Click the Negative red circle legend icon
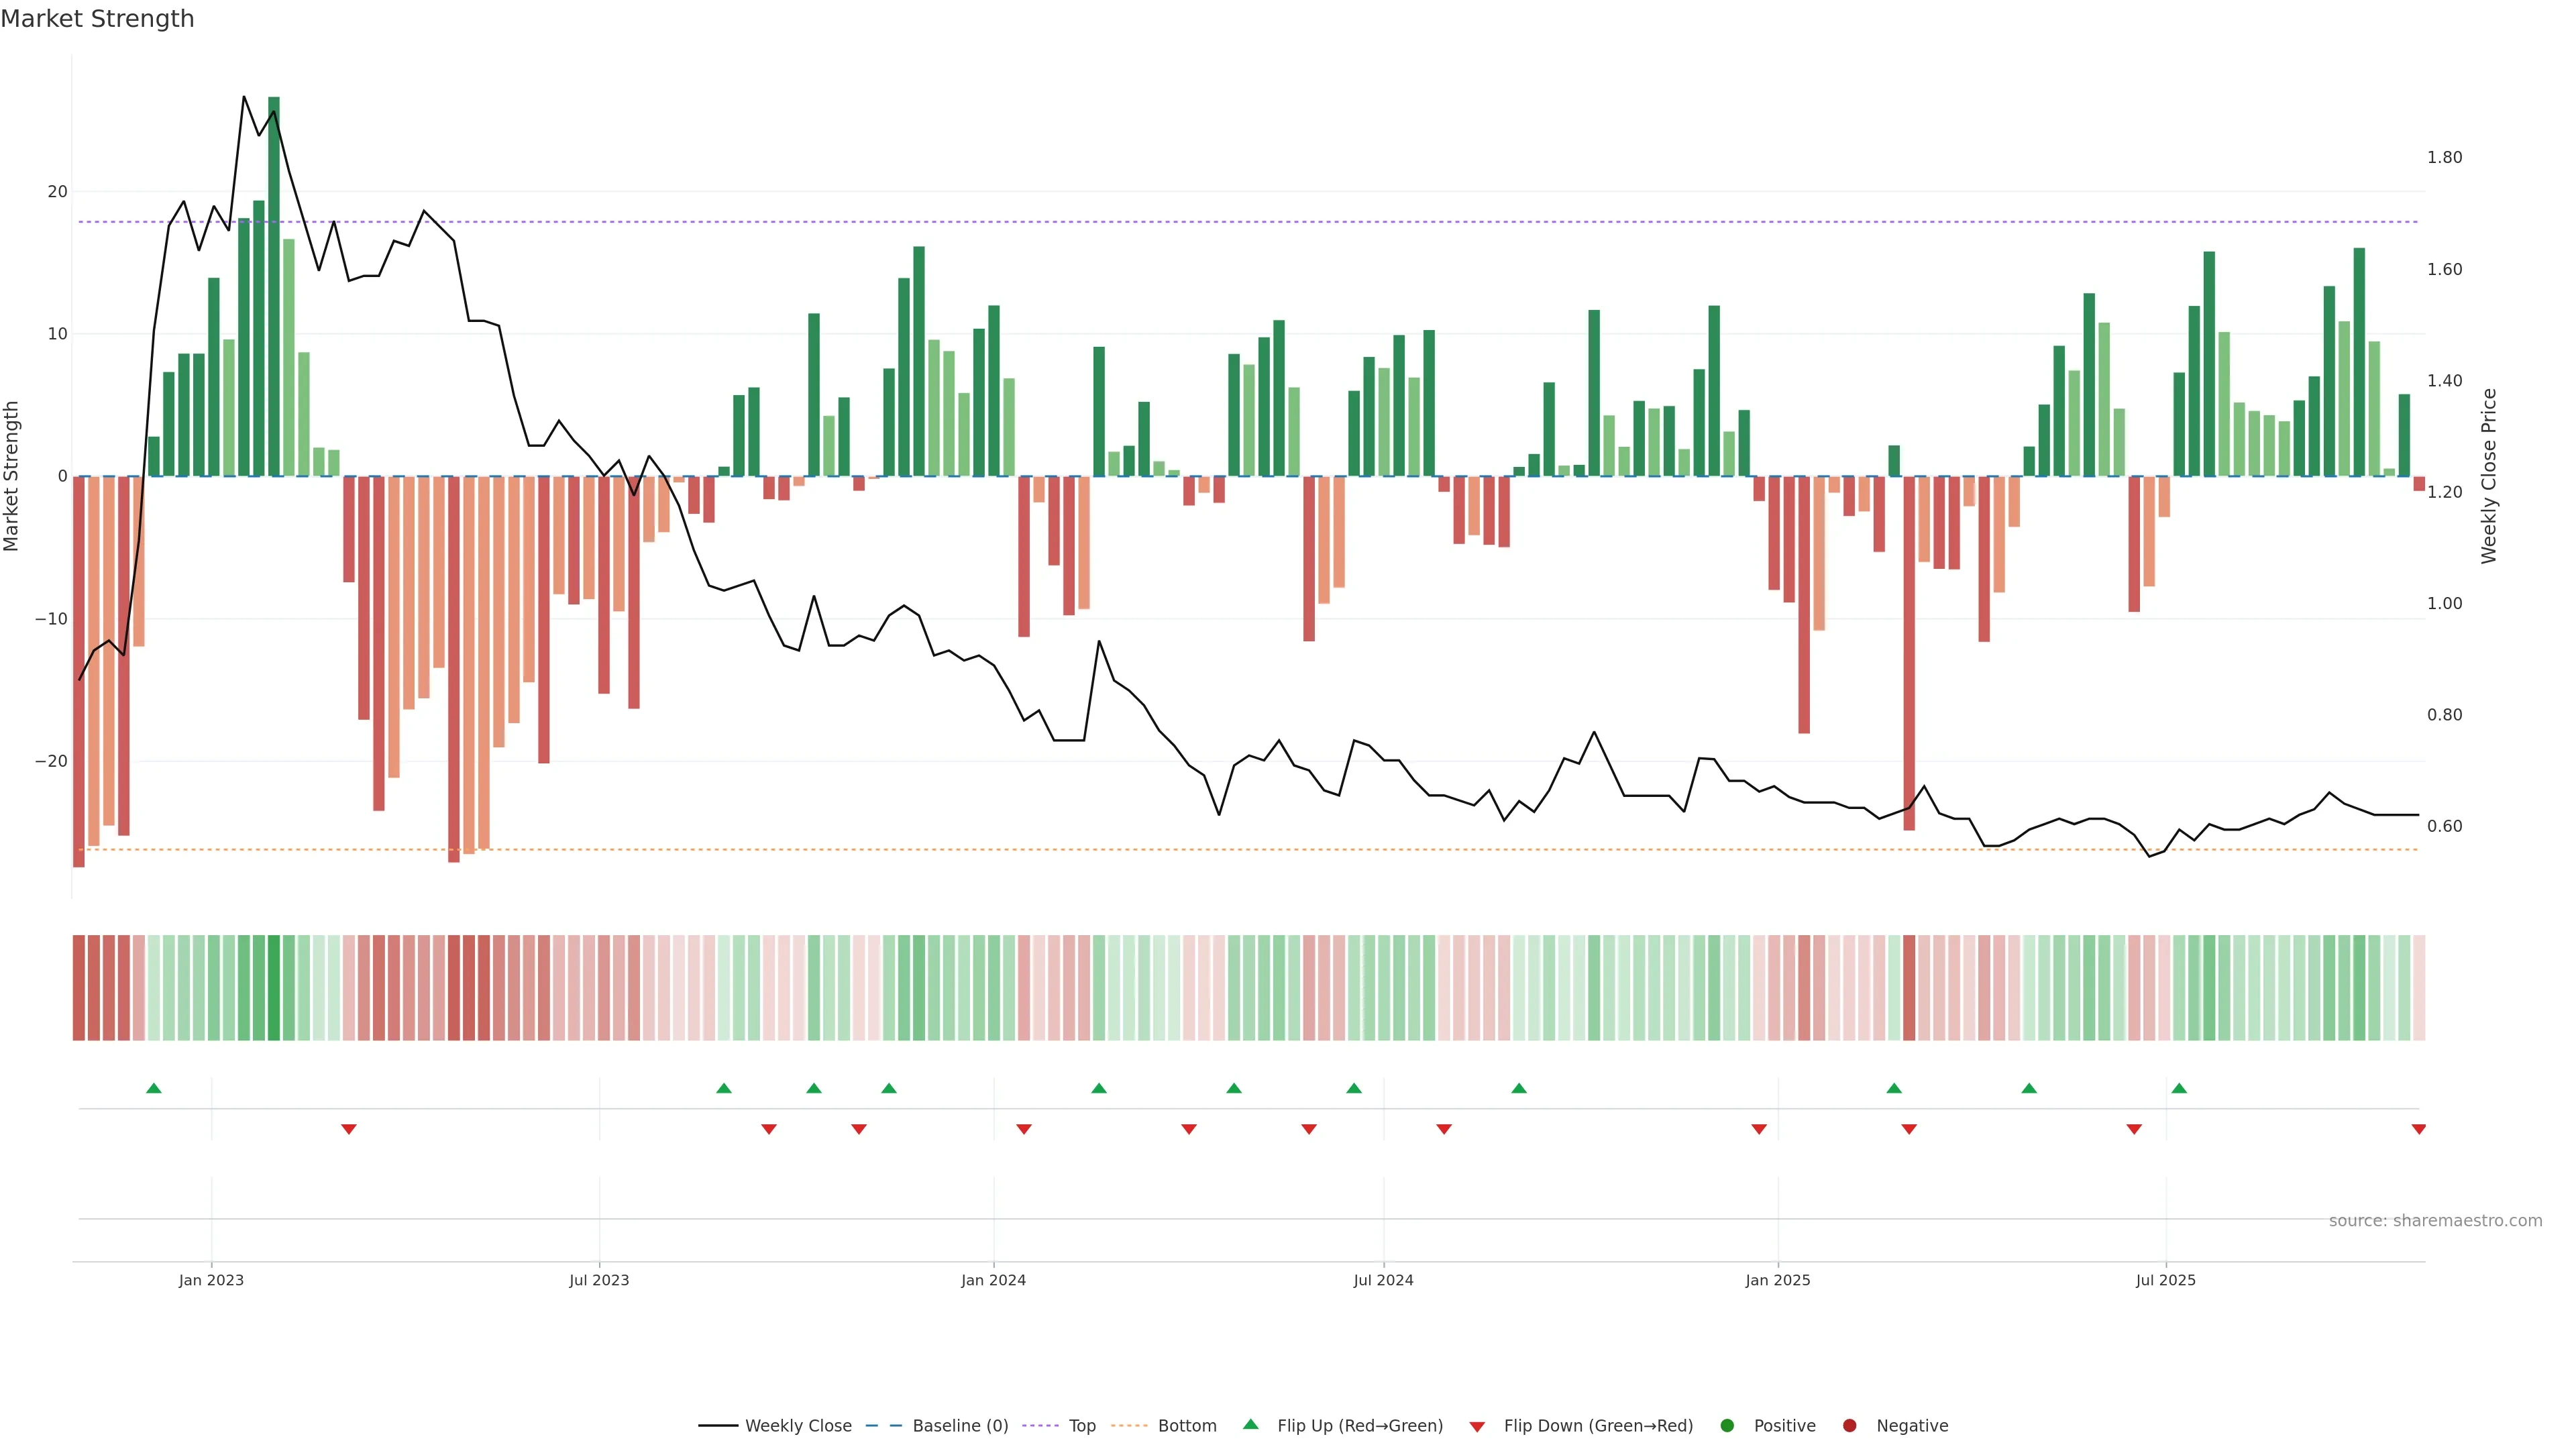Screen dimensions: 2576x1449 point(1849,1426)
